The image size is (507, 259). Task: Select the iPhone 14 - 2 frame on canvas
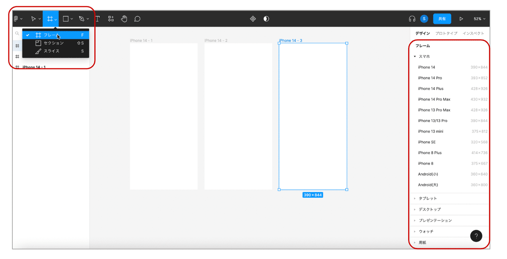(x=238, y=116)
